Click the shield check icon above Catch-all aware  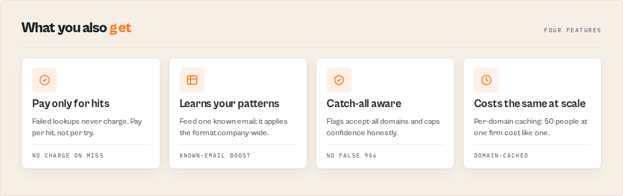click(x=339, y=80)
